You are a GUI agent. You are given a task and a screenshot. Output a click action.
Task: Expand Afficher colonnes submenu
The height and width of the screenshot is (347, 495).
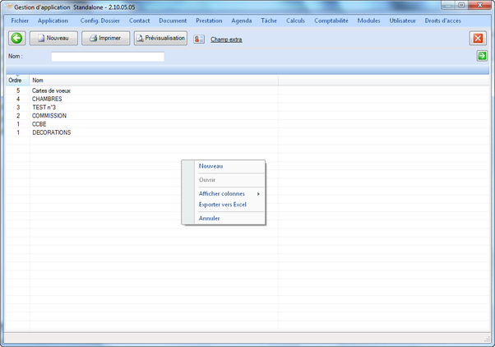pos(223,193)
